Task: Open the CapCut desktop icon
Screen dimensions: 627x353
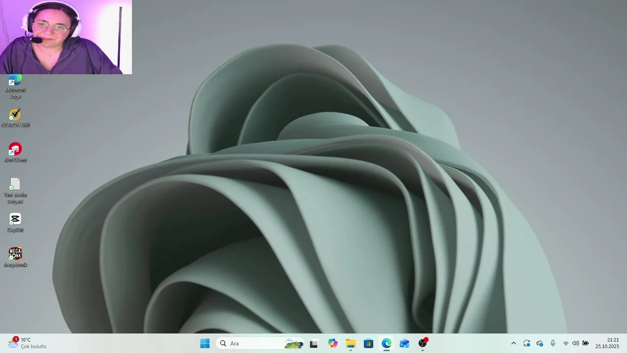Action: click(15, 223)
